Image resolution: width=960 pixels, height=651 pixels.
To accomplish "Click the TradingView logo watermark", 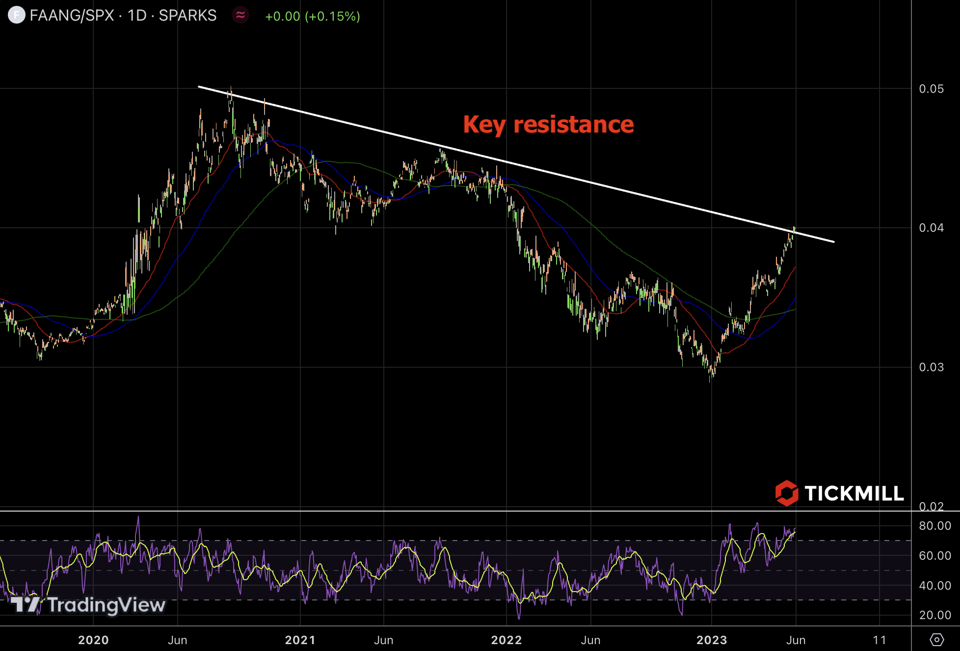I will click(88, 605).
